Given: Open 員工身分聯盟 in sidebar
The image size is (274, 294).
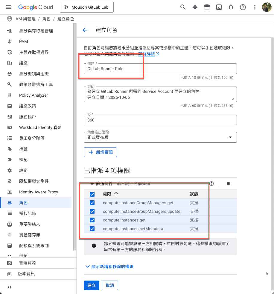Looking at the screenshot, I should pos(36,138).
